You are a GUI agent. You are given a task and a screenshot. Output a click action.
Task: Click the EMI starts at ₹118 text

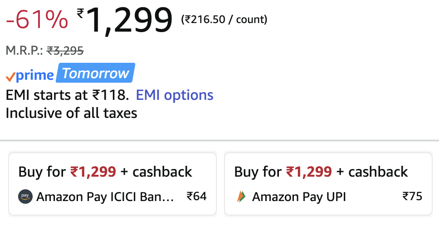(x=68, y=95)
